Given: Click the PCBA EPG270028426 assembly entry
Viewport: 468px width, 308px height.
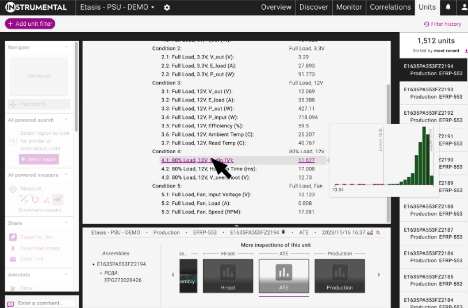Looking at the screenshot, I should (122, 276).
